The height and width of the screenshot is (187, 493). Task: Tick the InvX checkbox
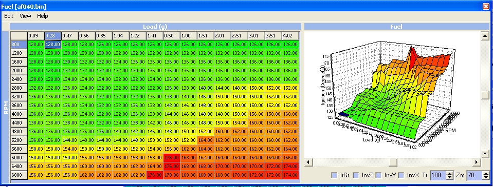401,175
